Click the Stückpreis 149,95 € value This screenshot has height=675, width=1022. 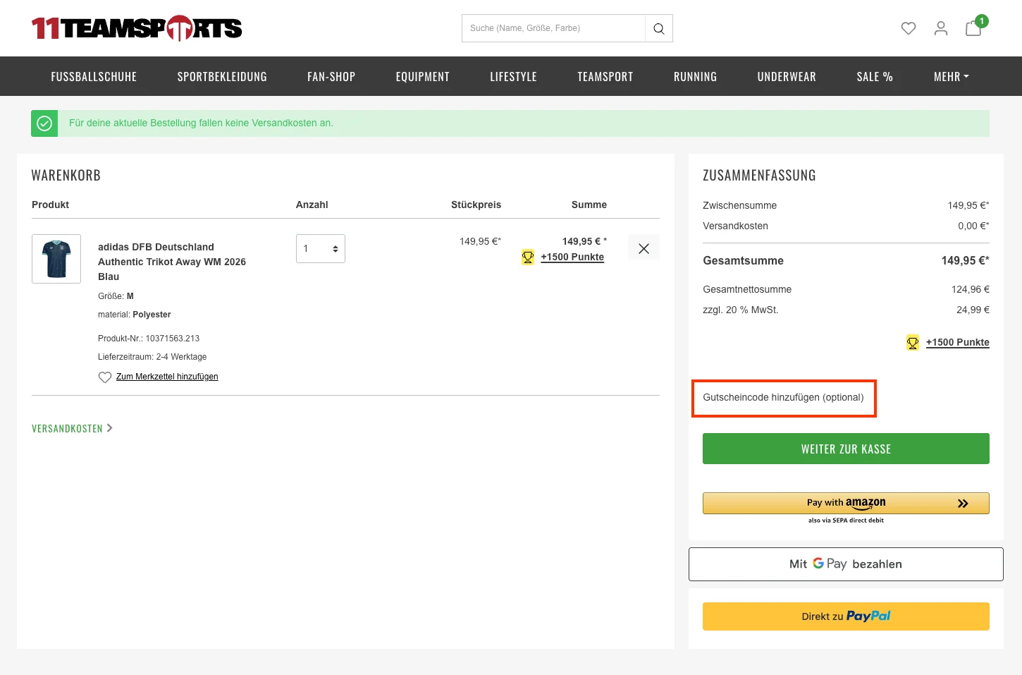point(480,241)
